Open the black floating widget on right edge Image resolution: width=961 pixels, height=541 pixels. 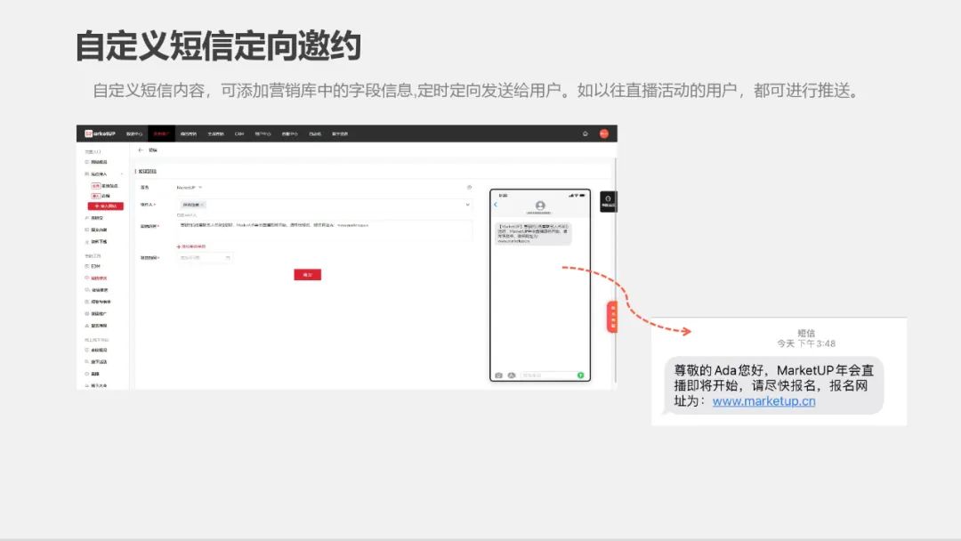[x=608, y=202]
